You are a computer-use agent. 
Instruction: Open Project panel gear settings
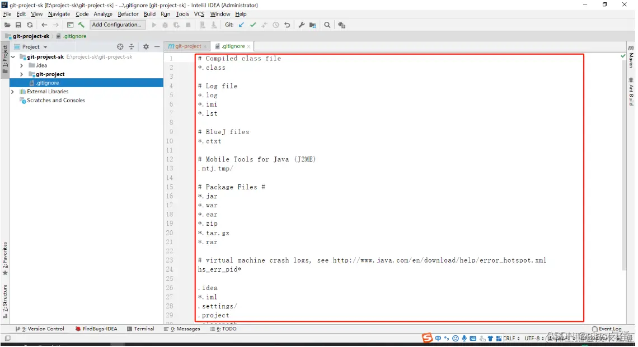[x=146, y=47]
